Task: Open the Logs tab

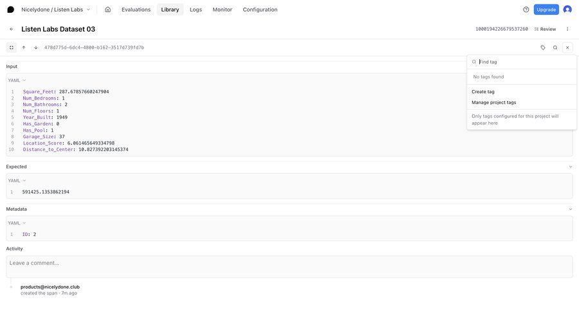Action: [x=196, y=10]
